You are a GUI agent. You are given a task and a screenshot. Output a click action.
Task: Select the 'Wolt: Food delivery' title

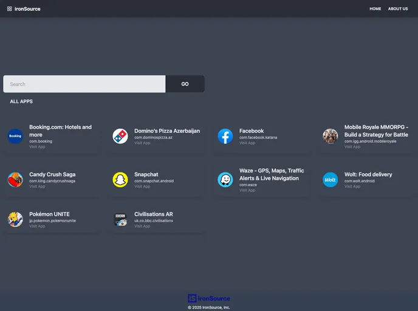click(x=368, y=174)
